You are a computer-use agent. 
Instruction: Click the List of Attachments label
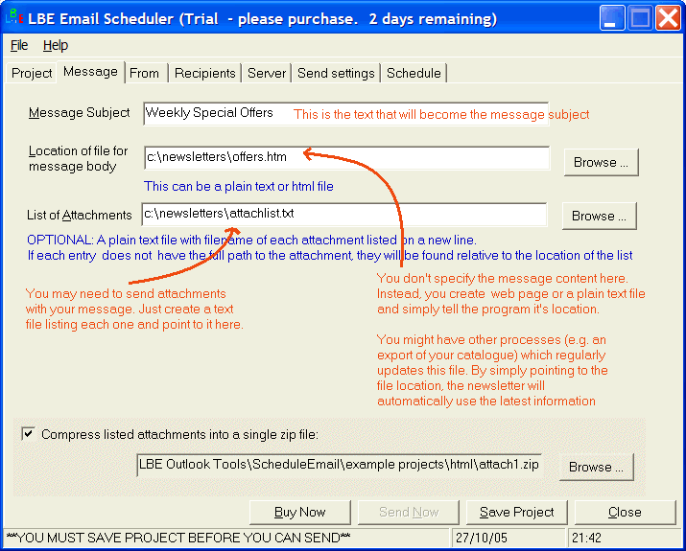tap(80, 215)
